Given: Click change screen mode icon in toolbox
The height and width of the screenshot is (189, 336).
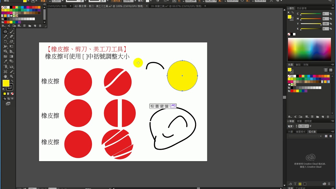Looking at the screenshot, I should 8,104.
